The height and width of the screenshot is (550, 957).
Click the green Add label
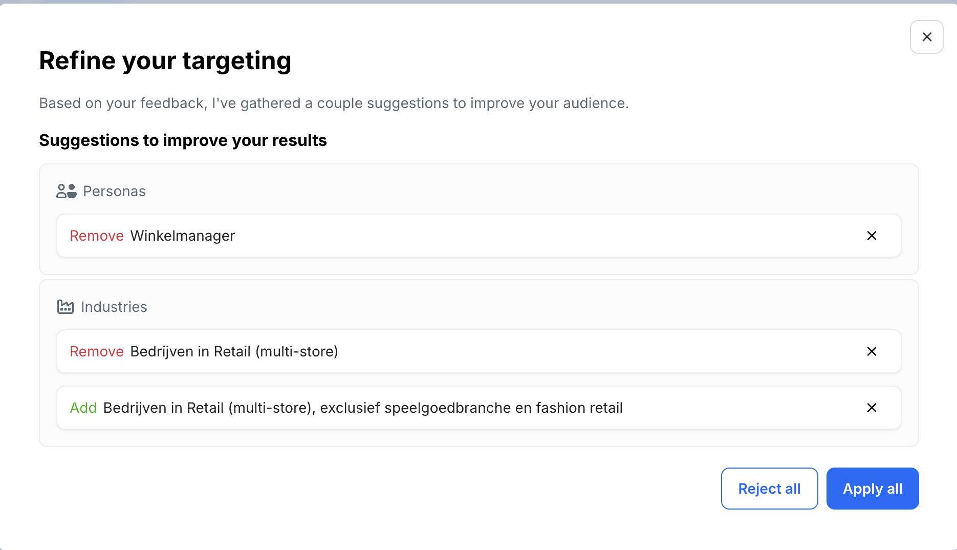(83, 408)
